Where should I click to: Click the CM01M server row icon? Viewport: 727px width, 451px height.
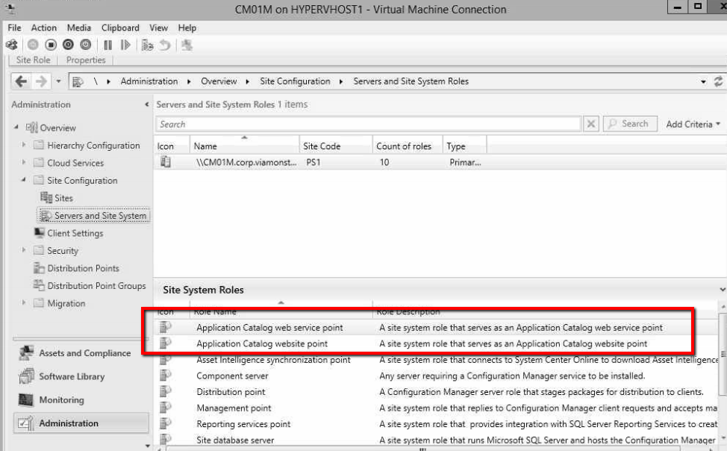pos(166,161)
